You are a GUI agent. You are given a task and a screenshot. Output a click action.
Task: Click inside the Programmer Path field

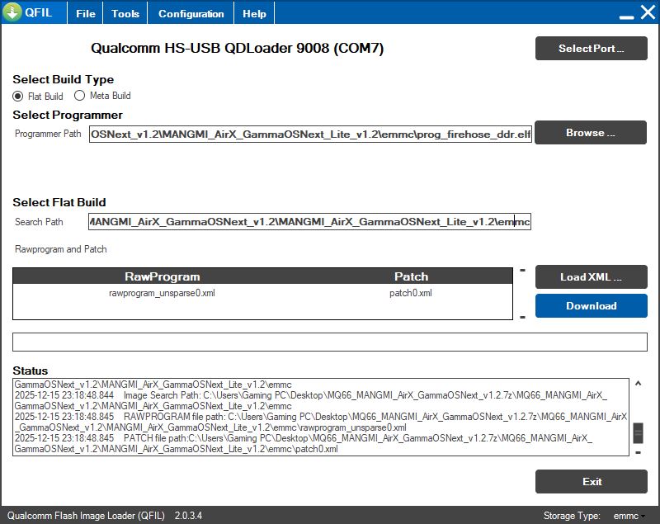[x=310, y=134]
